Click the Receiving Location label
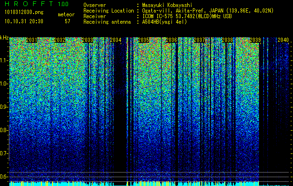293x186 pixels. [109, 11]
